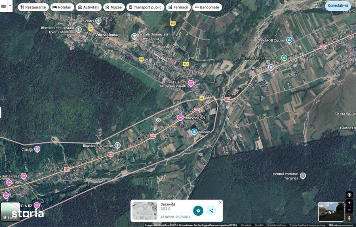Image resolution: width=356 pixels, height=227 pixels.
Task: Select the RO Oscar fuel station pin
Action: click(271, 67)
